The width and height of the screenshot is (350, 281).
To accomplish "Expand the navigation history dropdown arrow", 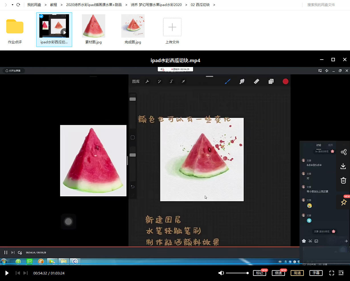I will pyautogui.click(x=13, y=5).
